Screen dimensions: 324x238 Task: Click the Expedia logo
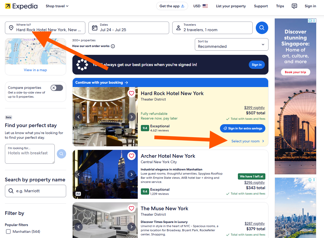point(21,6)
